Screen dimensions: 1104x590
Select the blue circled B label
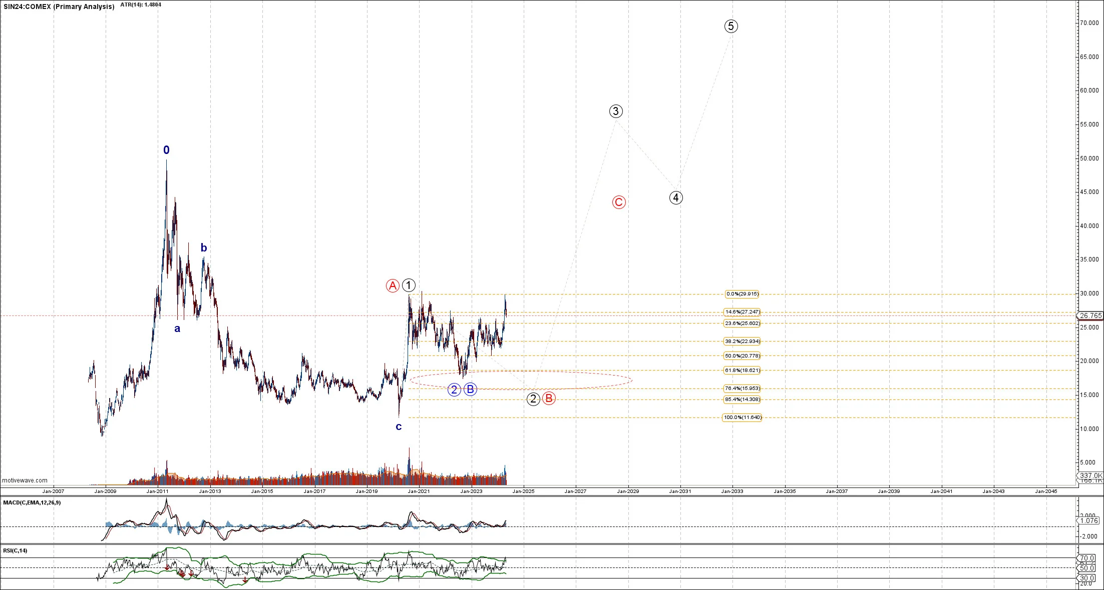pos(470,389)
